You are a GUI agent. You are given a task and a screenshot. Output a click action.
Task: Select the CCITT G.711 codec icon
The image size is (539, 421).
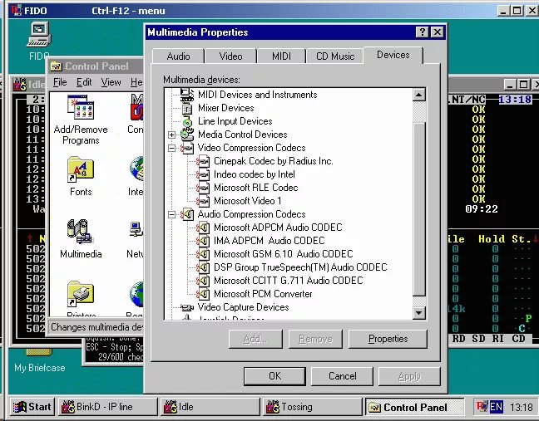[x=203, y=281]
